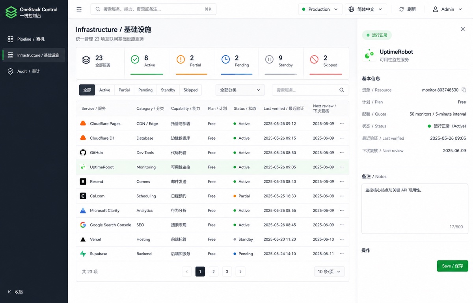Click the 50 monitors / 5-minute interval value
The width and height of the screenshot is (473, 303).
[438, 114]
